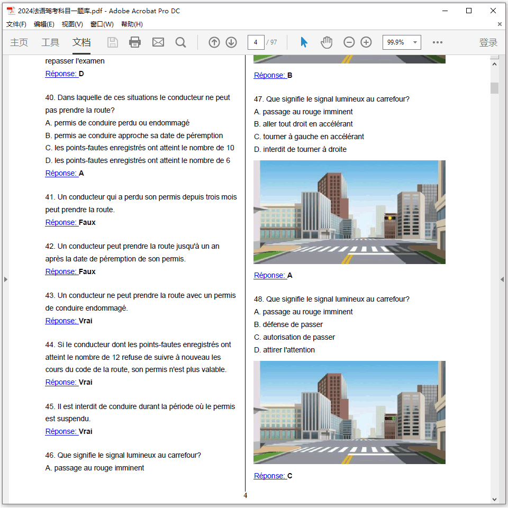Show more tools via three-dots button
Screen dimensions: 508x508
(438, 42)
